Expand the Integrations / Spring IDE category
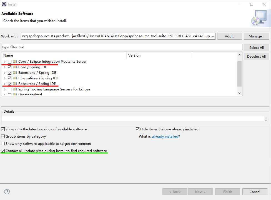271x200 pixels. 5,78
